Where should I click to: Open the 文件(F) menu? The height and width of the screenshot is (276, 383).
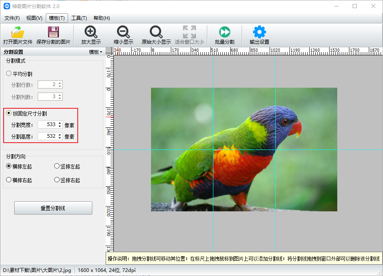tap(12, 18)
